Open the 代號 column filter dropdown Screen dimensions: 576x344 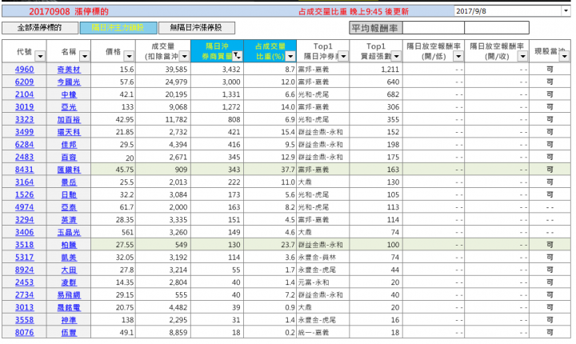[40, 56]
